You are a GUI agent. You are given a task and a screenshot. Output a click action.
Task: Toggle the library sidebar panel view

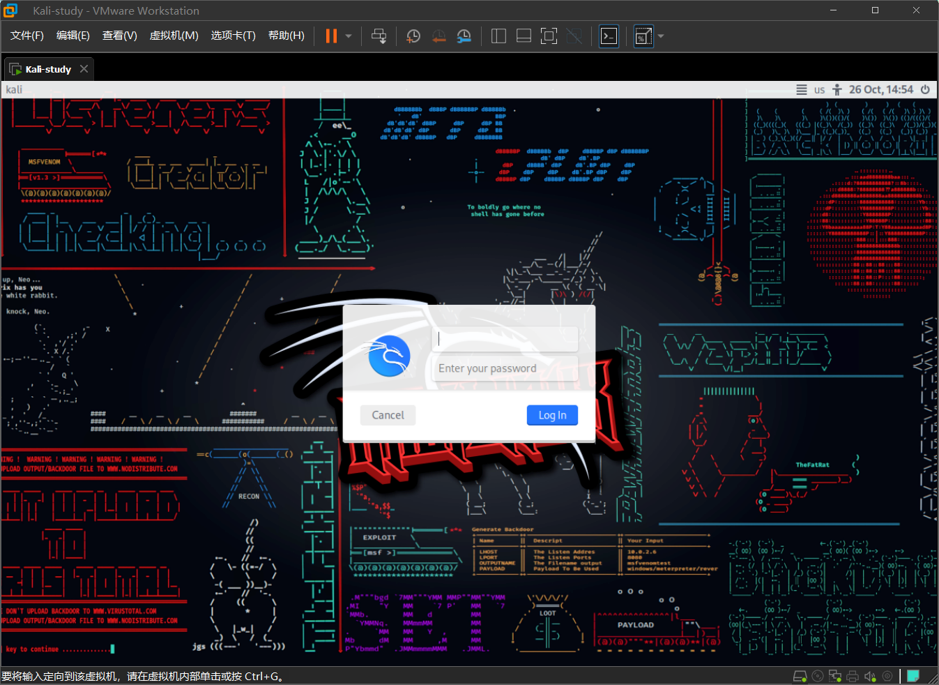(x=498, y=36)
